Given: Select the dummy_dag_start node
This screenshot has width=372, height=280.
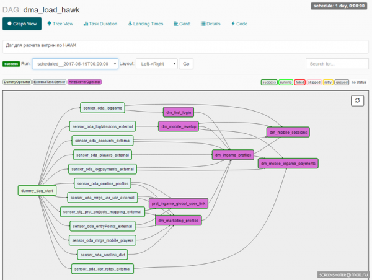Looking at the screenshot, I should [x=38, y=191].
